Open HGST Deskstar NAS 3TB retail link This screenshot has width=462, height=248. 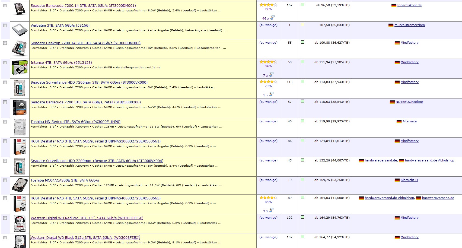(x=95, y=141)
